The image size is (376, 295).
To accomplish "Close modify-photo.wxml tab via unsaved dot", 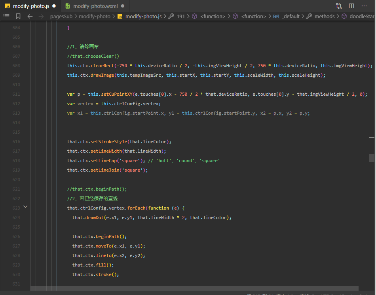I will click(123, 6).
